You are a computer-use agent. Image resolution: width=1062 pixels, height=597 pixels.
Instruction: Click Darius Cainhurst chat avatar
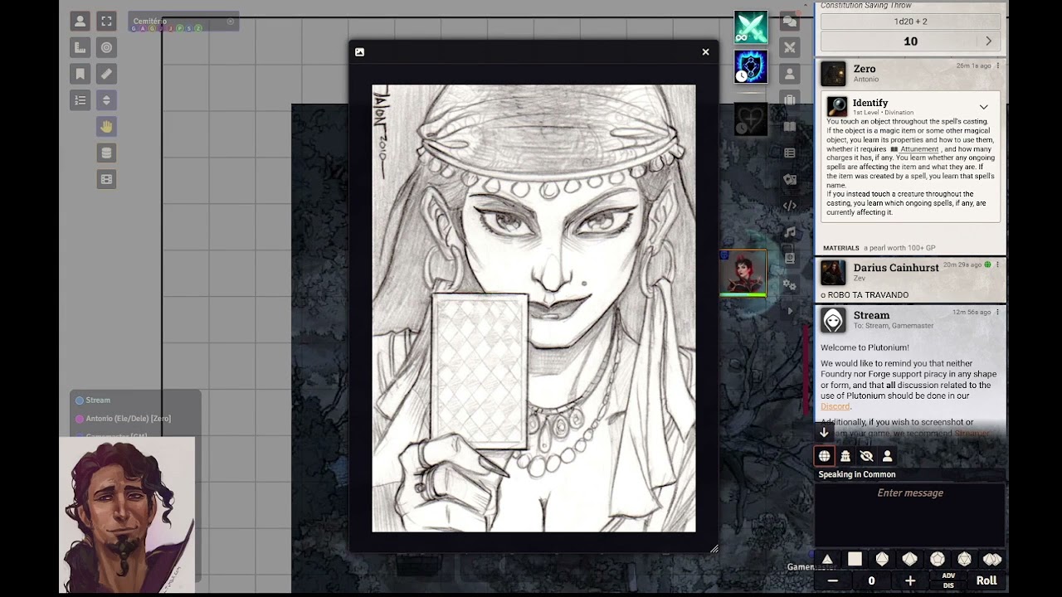coord(833,272)
